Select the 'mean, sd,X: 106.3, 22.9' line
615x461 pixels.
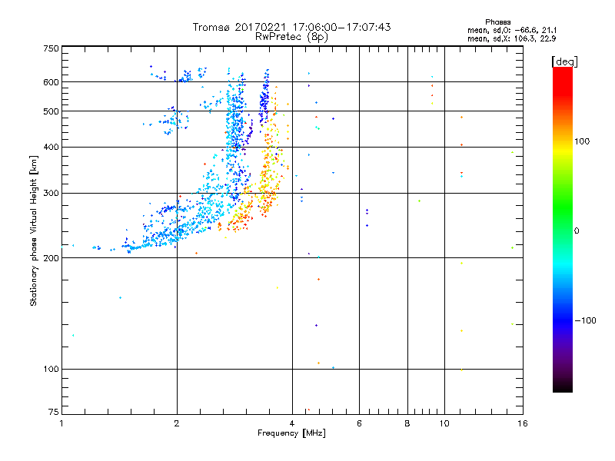(x=511, y=38)
